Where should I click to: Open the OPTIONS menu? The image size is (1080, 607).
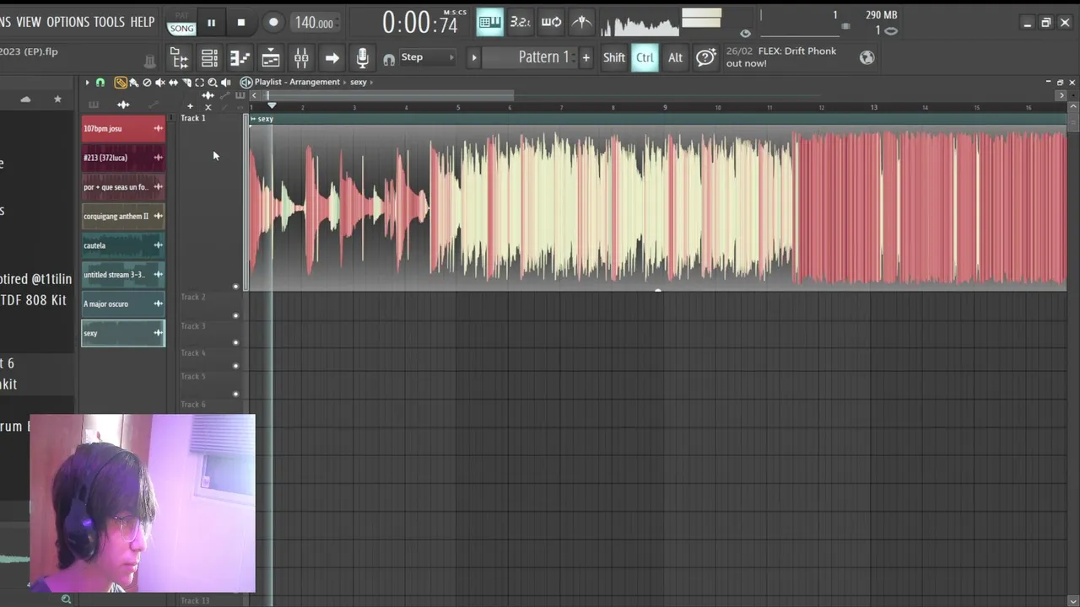68,22
